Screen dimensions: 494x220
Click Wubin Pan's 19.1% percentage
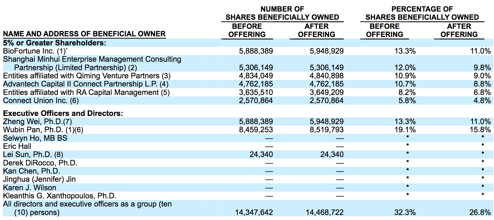pos(405,130)
